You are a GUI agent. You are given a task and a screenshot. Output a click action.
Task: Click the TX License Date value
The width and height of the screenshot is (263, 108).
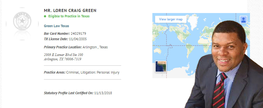[78, 39]
